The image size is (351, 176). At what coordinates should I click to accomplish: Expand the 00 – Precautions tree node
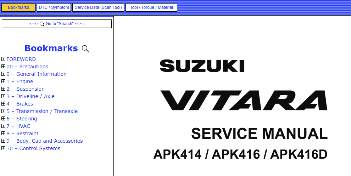point(4,67)
